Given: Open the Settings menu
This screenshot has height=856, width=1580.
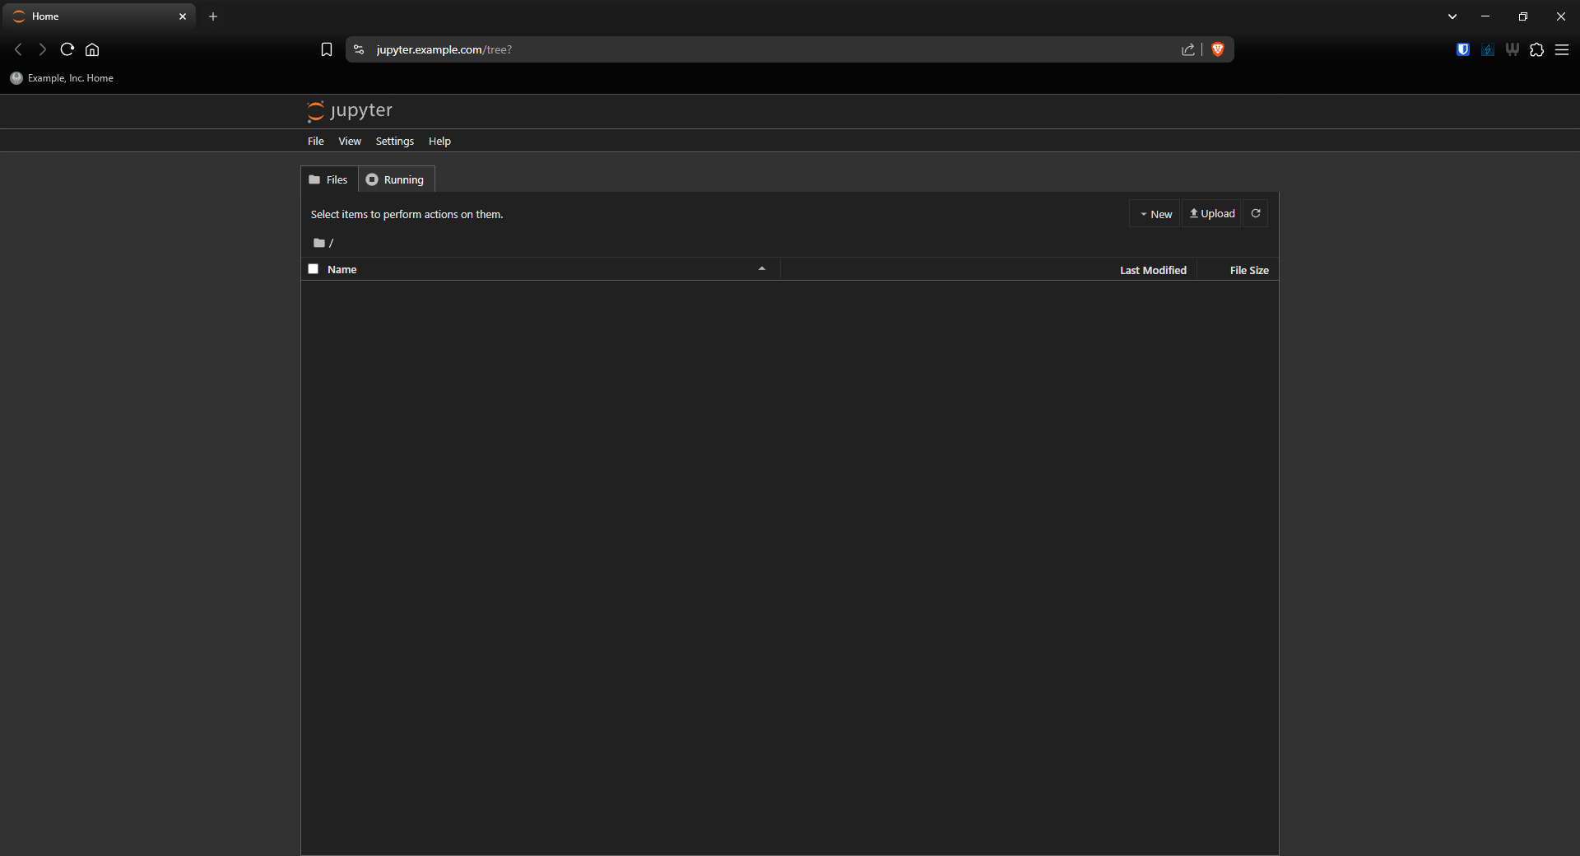Looking at the screenshot, I should pos(394,142).
